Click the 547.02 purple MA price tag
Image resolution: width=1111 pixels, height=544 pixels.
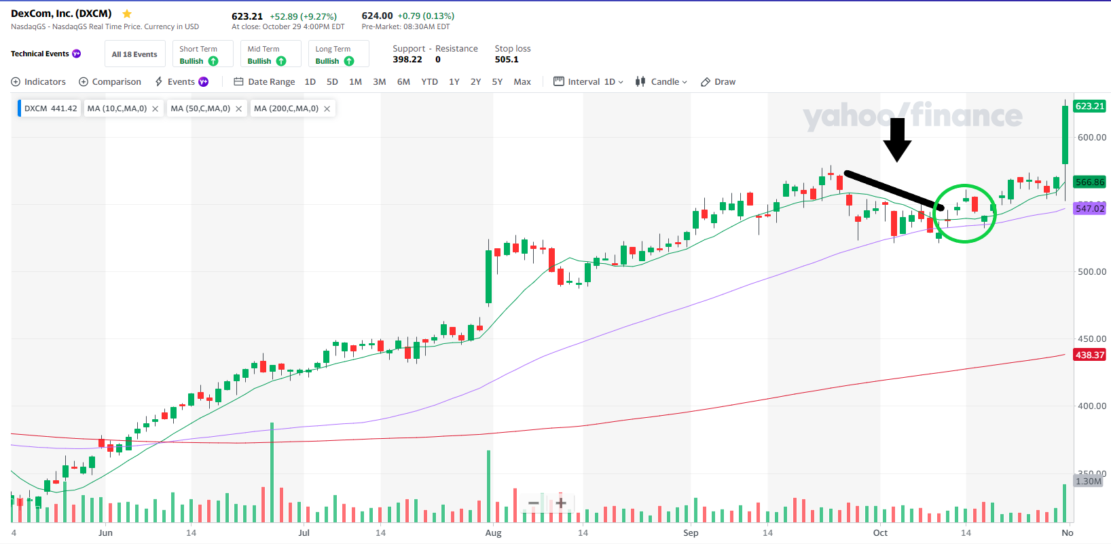1090,208
